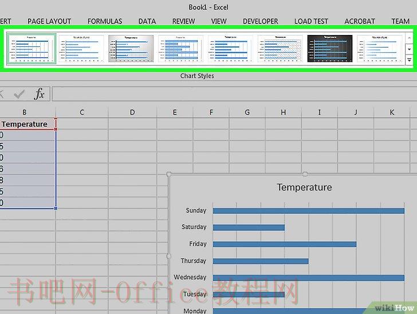This screenshot has width=417, height=314.
Task: Select column D header
Action: coord(132,112)
